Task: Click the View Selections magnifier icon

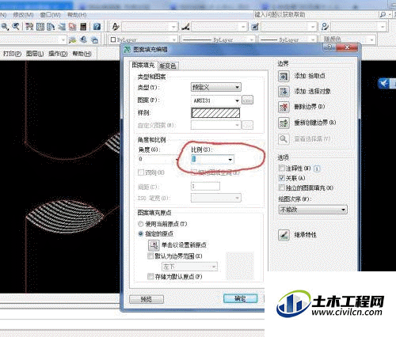Action: [284, 138]
